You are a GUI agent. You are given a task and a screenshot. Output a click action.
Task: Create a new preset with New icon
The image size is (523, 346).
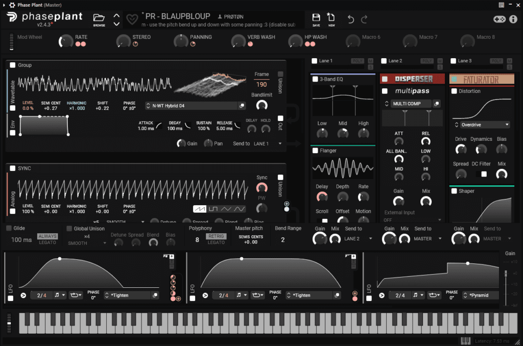[331, 18]
